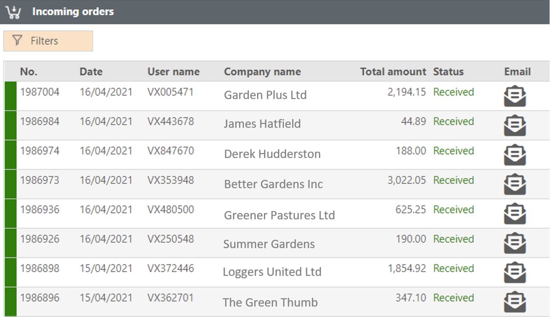Open order number 1987004

(x=40, y=92)
